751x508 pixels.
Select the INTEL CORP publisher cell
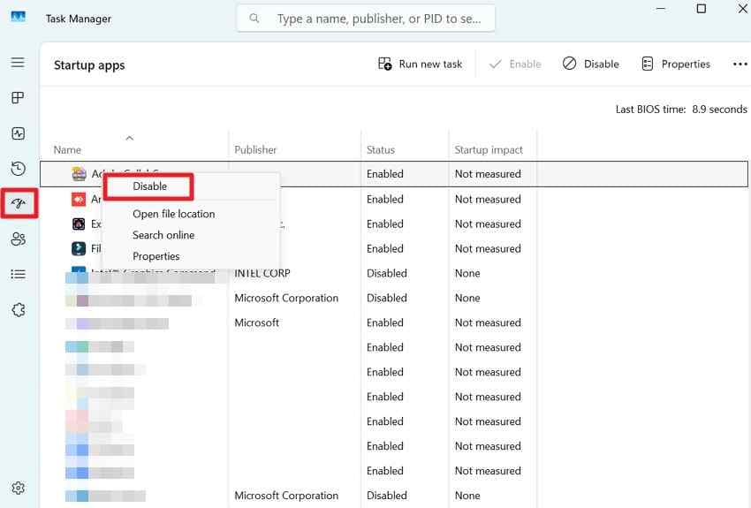point(262,273)
